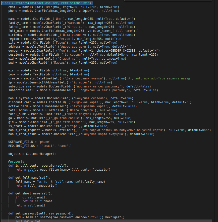Click max_length=70 on the discount_card line
The image size is (218, 222).
coord(117,102)
